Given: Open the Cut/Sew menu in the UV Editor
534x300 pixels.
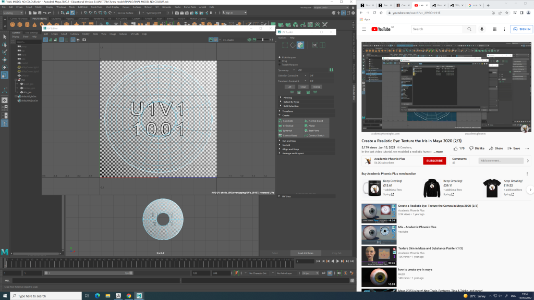Looking at the screenshot, I should (x=75, y=34).
